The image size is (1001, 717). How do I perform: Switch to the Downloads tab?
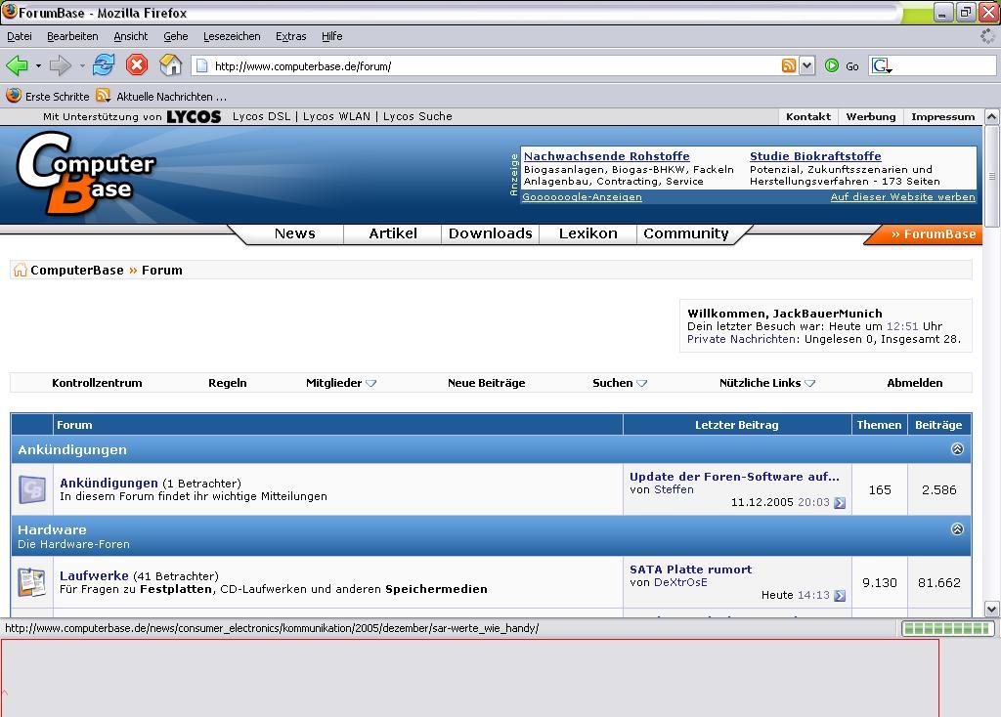pos(491,233)
